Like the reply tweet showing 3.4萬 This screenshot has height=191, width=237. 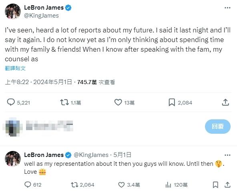tap(121, 185)
